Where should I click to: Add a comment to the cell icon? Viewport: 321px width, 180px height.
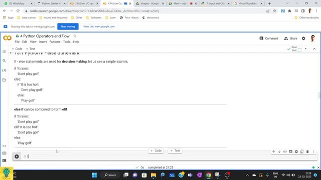(x=290, y=151)
